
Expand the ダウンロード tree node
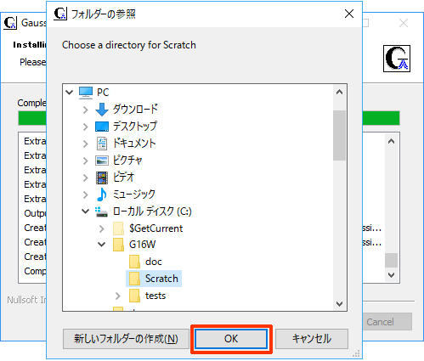[x=85, y=110]
